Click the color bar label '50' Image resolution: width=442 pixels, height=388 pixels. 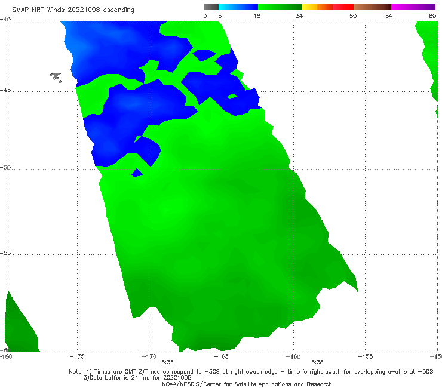353,16
